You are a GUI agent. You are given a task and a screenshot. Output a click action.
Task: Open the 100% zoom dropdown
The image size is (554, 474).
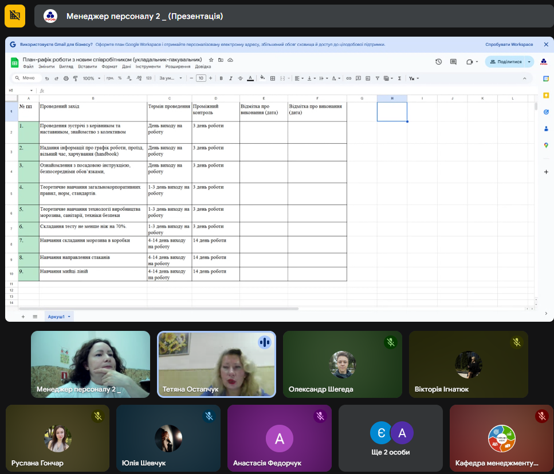(91, 78)
